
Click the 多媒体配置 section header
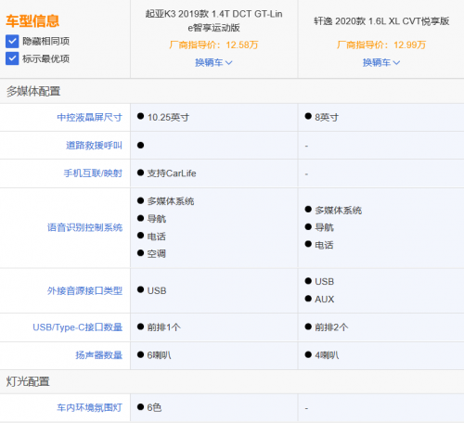33,91
